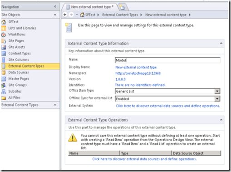This screenshot has width=231, height=172.
Task: Open Data Sources in navigation
Action: pos(19,73)
